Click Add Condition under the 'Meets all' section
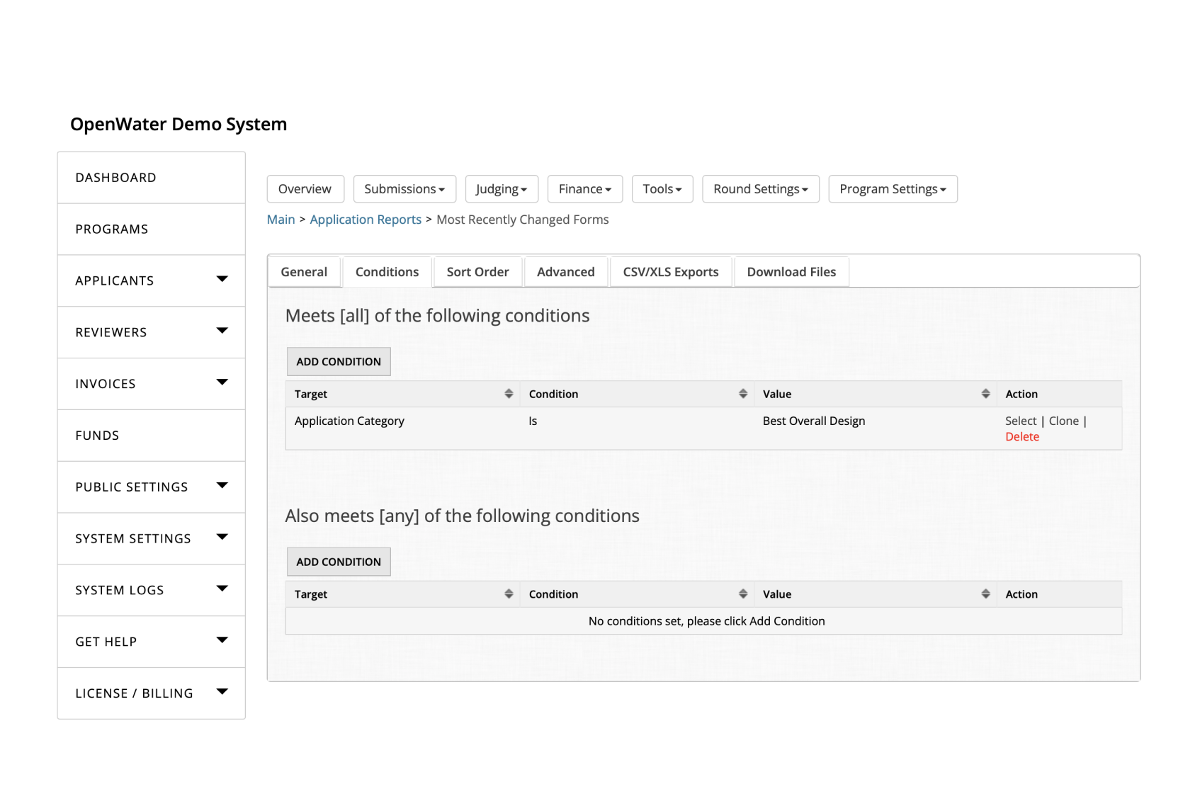This screenshot has height=789, width=1200. pyautogui.click(x=338, y=361)
